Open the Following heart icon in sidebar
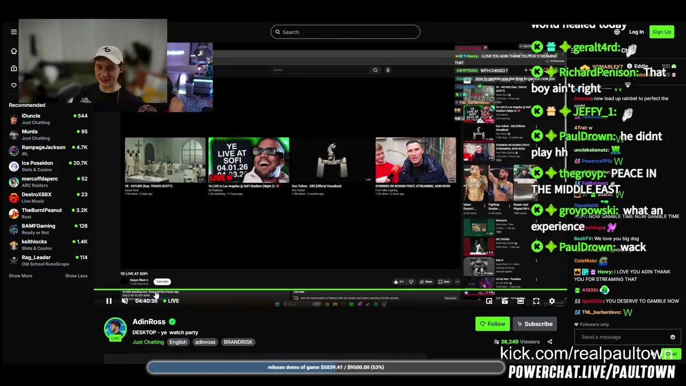Image resolution: width=686 pixels, height=386 pixels. tap(14, 85)
